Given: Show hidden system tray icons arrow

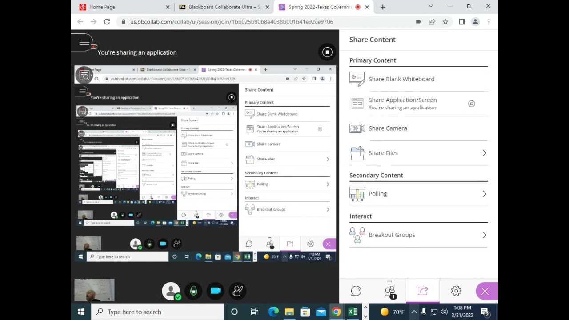Looking at the screenshot, I should click(414, 312).
